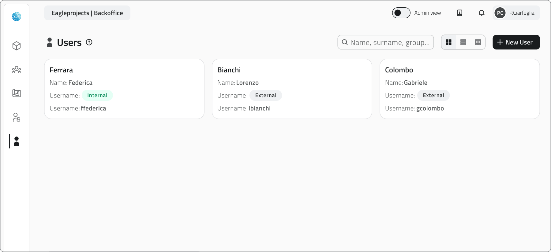Focus the name, surname, group search field

click(x=389, y=42)
